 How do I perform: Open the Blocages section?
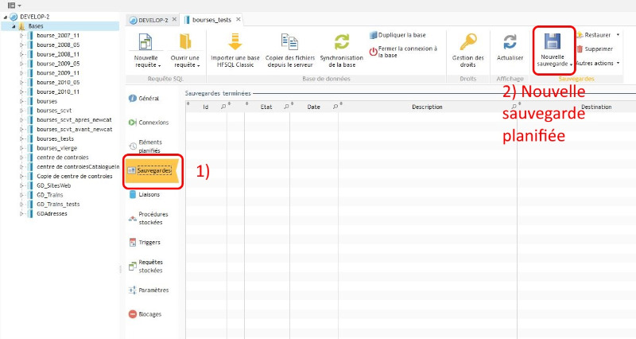coord(145,314)
